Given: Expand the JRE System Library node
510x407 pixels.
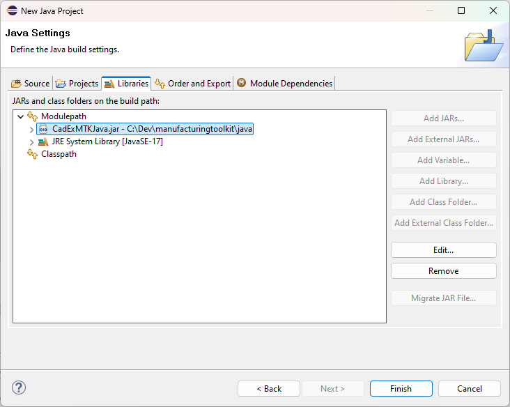Looking at the screenshot, I should (x=31, y=141).
